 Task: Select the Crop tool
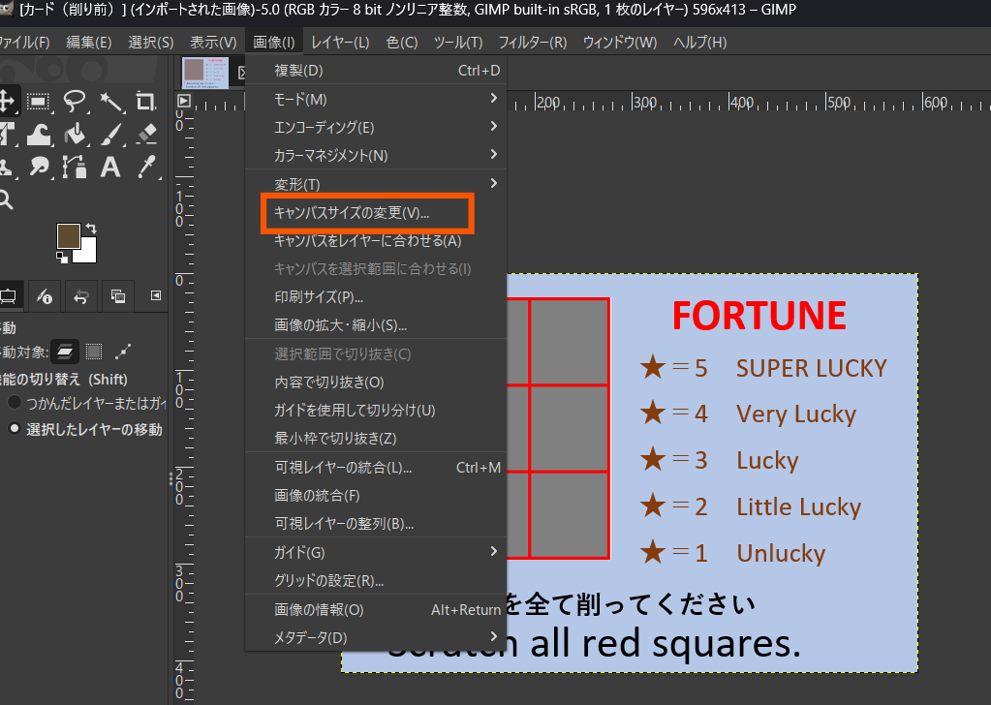(x=145, y=101)
